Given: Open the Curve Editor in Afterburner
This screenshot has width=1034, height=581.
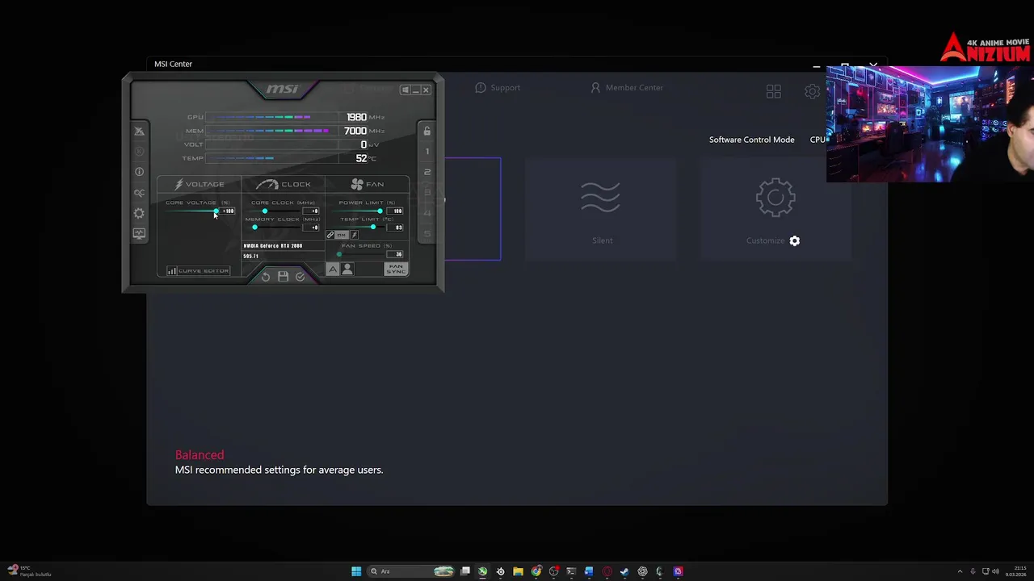Looking at the screenshot, I should 199,271.
